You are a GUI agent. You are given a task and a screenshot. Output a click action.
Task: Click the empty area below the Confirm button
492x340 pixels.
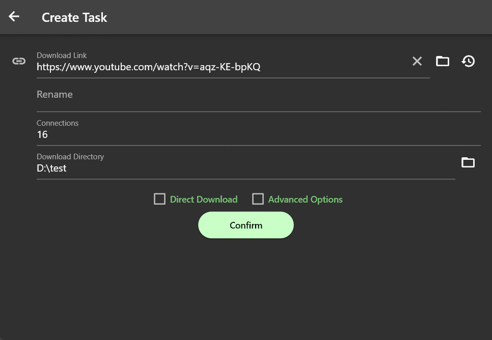[246, 285]
